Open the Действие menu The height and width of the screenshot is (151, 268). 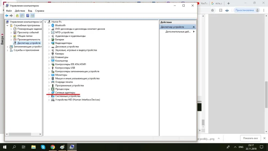pos(20,11)
